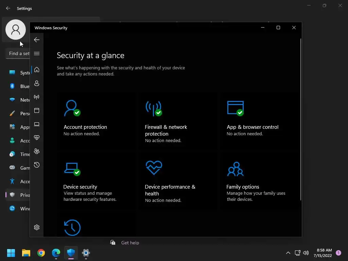The image size is (348, 261).
Task: Open Account protection from the sidebar person icon
Action: coord(37,83)
